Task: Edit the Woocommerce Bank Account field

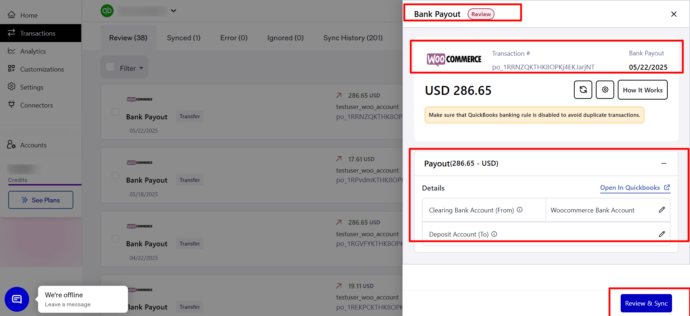Action: pos(662,210)
